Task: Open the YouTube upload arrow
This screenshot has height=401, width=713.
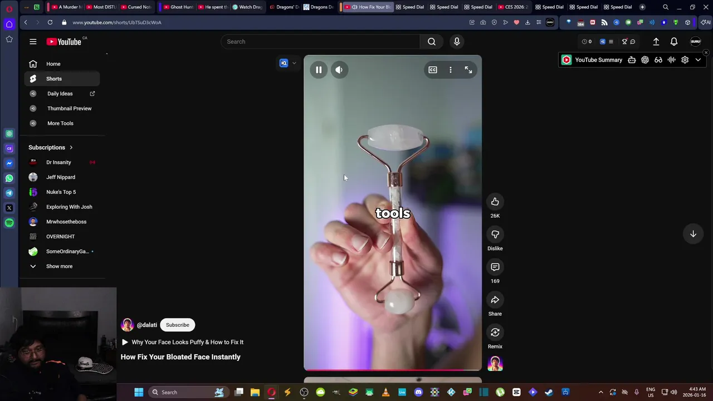Action: (656, 42)
